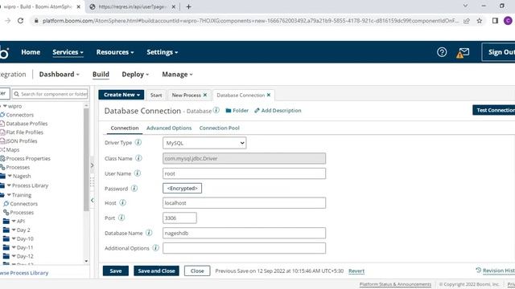The width and height of the screenshot is (515, 289).
Task: Open the Create New dropdown
Action: [x=122, y=95]
